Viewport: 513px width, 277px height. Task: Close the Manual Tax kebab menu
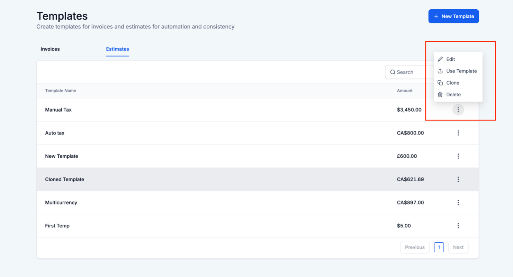[x=458, y=110]
